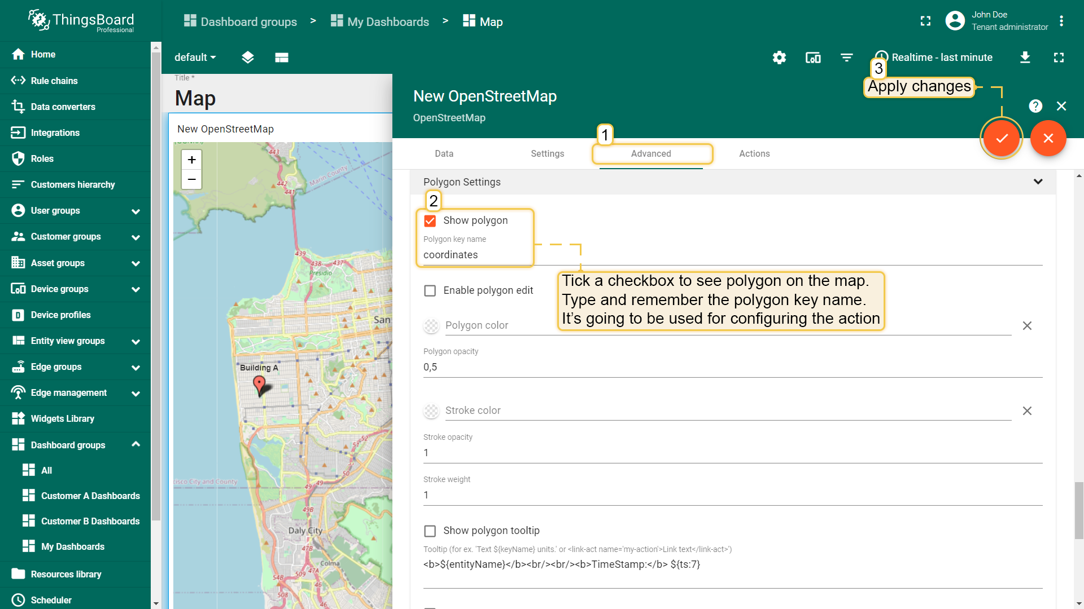Viewport: 1084px width, 609px height.
Task: Open user account avatar
Action: 955,21
